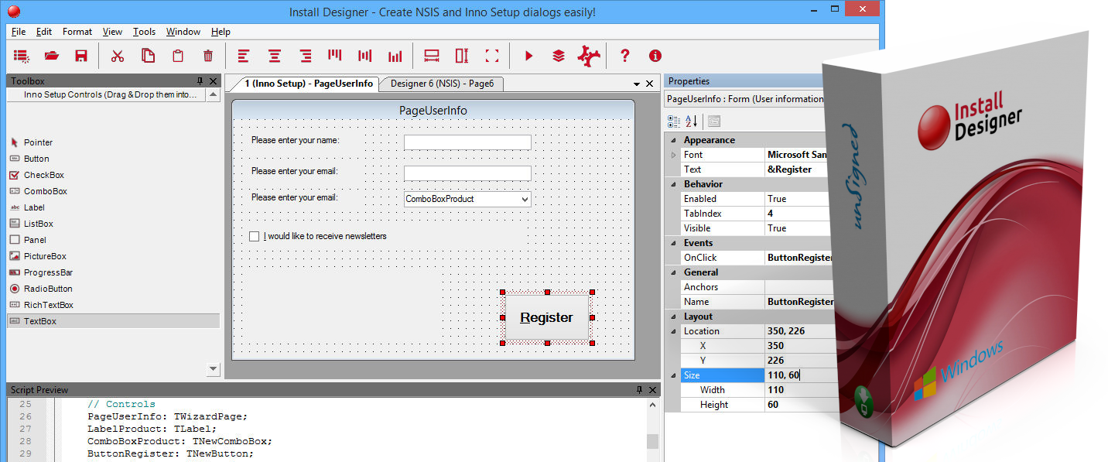Screen dimensions: 1108x462
Task: Align controls to bottom edges
Action: tap(395, 56)
